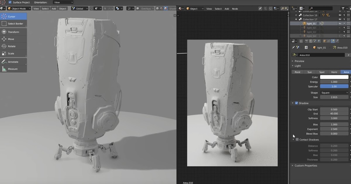Open the Orientation dropdown set to View

[x=62, y=2]
